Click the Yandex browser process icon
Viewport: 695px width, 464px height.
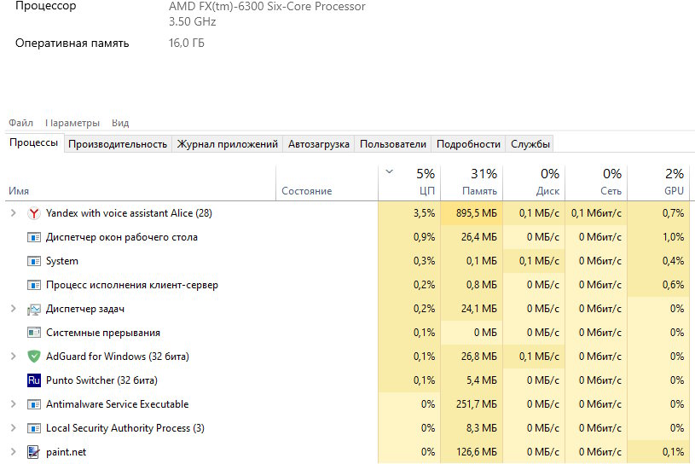pos(34,213)
